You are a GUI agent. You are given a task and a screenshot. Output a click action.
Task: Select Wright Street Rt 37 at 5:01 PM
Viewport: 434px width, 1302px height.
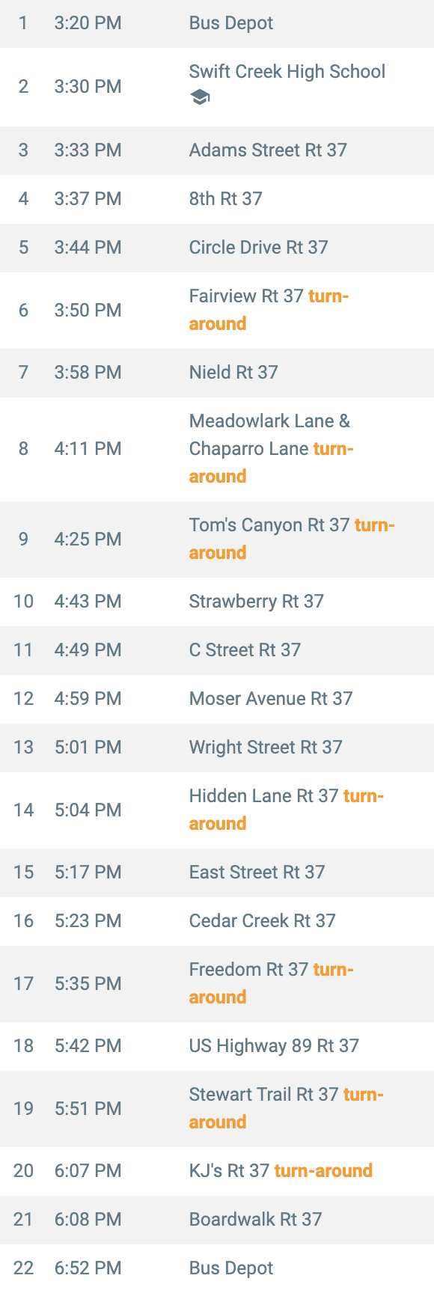click(x=217, y=748)
